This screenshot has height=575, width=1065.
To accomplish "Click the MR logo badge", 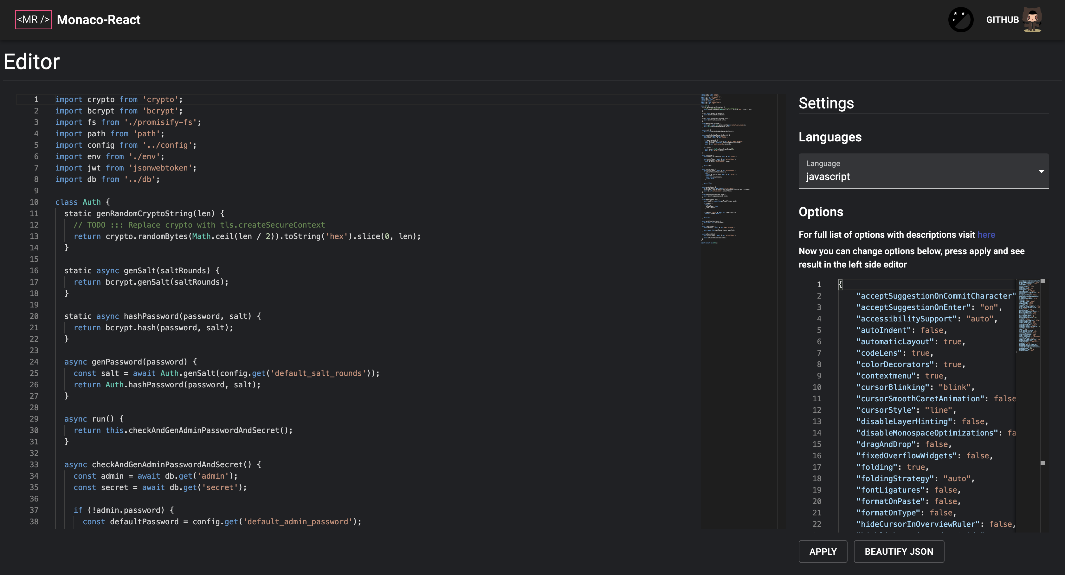I will (x=34, y=19).
